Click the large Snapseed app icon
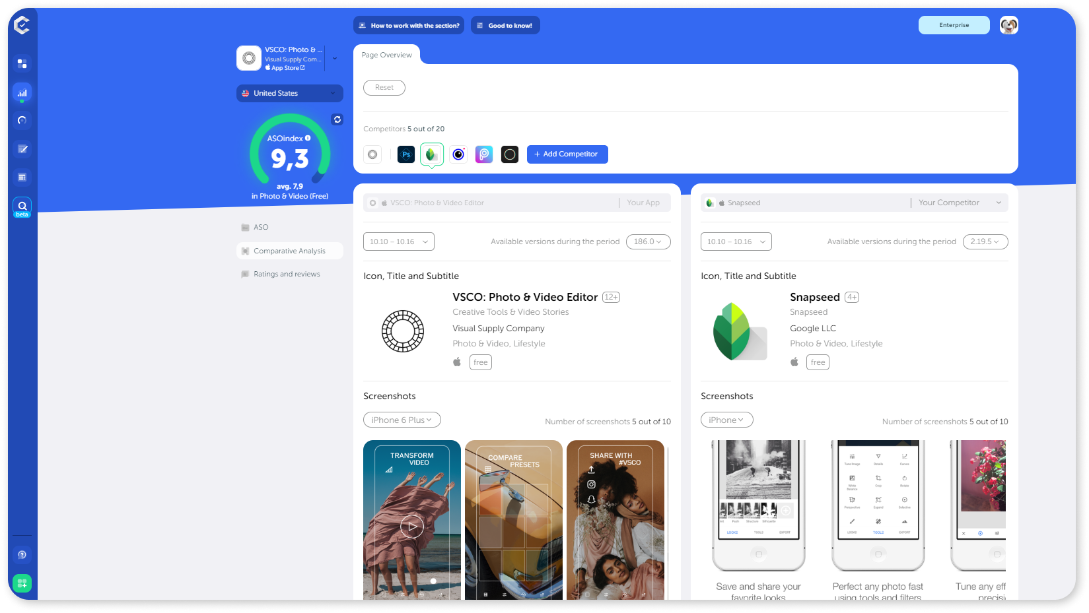The height and width of the screenshot is (613, 1089). (x=740, y=331)
